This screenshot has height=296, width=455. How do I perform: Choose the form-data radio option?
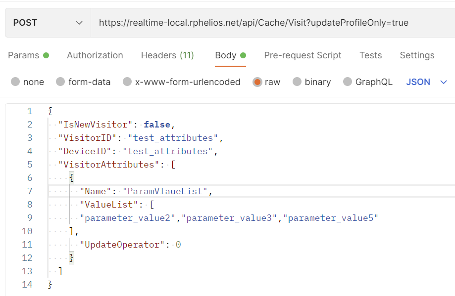pyautogui.click(x=61, y=82)
